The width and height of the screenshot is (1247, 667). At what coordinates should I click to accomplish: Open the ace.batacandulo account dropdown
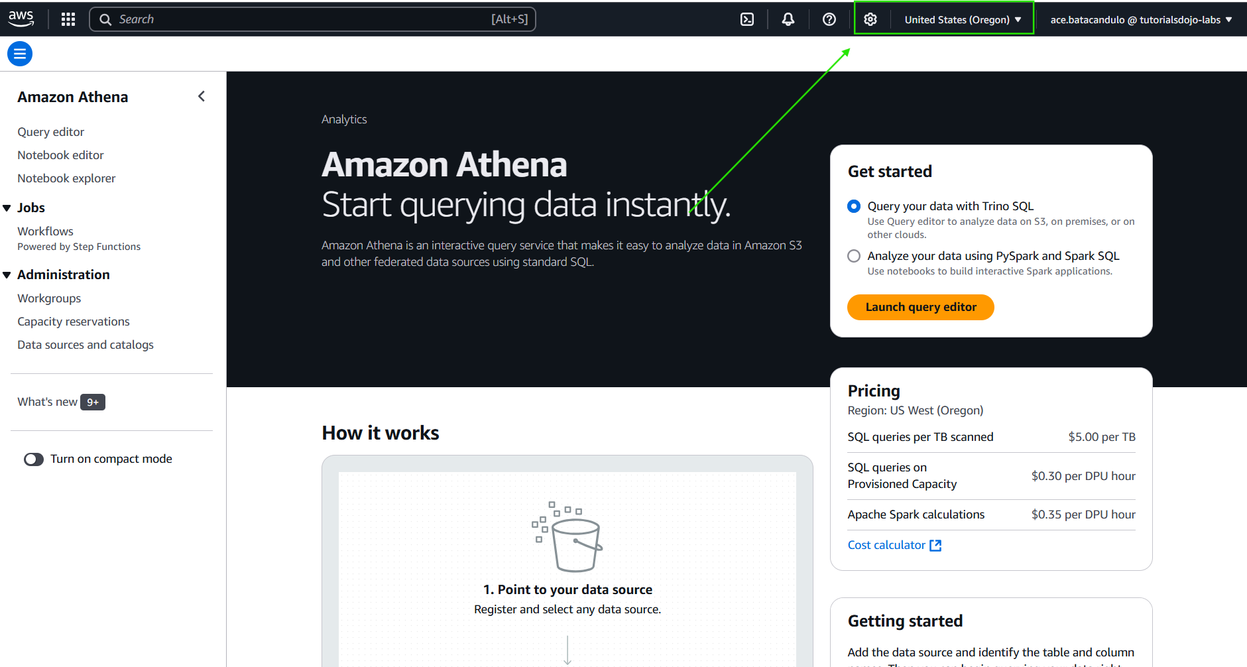[x=1141, y=20]
